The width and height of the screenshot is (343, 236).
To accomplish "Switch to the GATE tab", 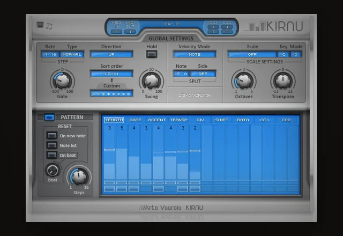I will pyautogui.click(x=136, y=120).
